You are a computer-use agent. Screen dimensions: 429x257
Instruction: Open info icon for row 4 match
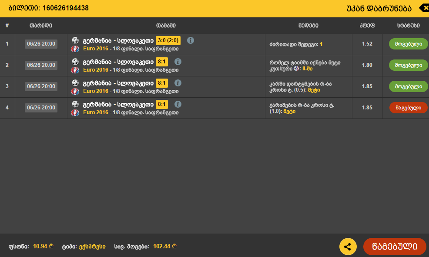(178, 104)
